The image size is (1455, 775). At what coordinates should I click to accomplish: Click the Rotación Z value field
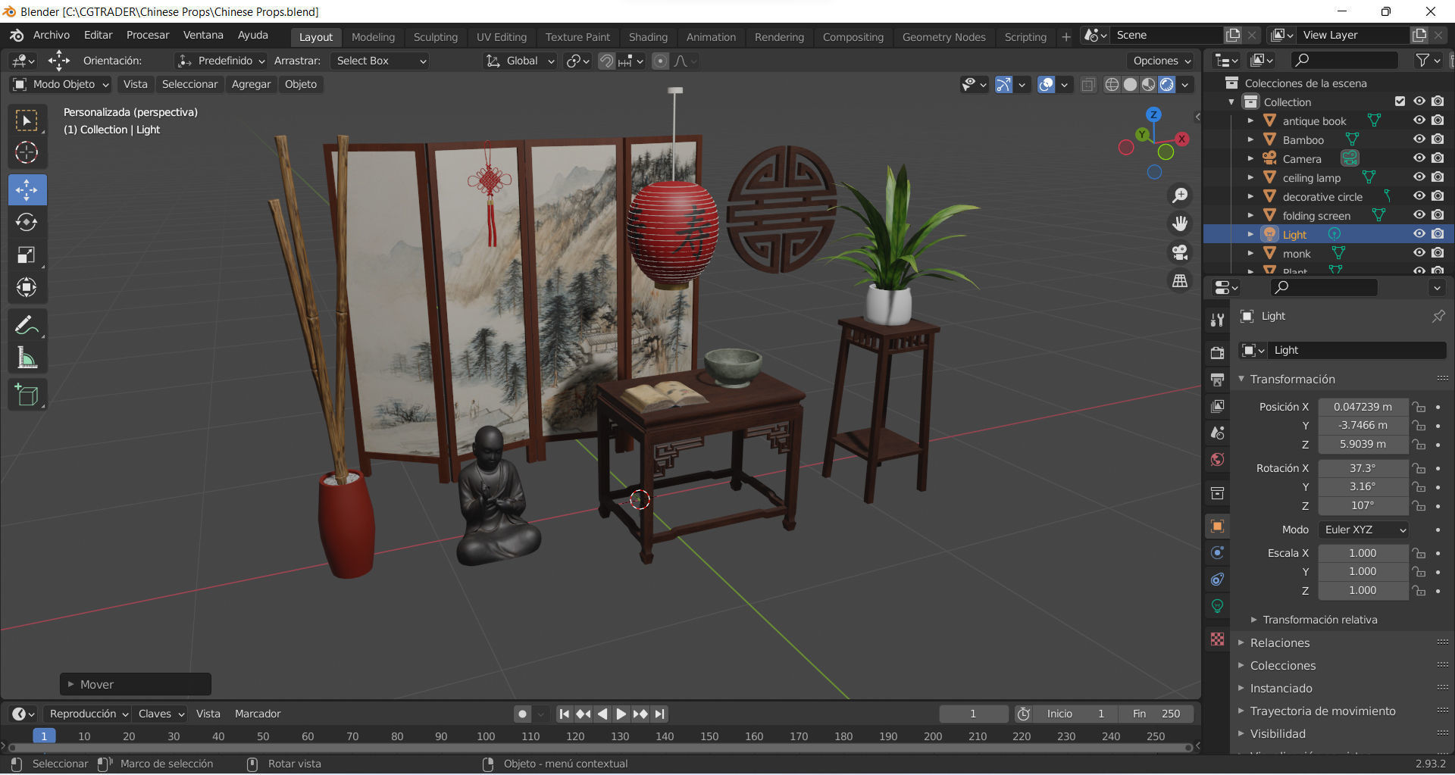pos(1363,505)
